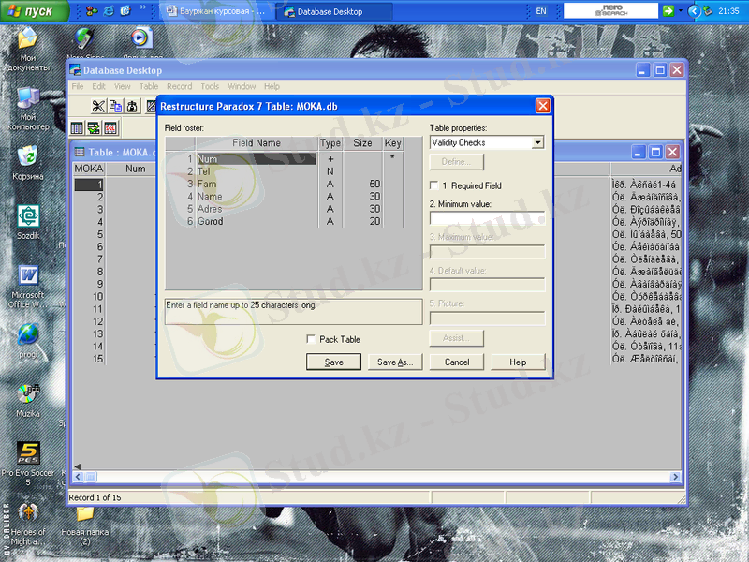Click the Paste toolbar icon
The image size is (749, 562).
(x=132, y=107)
